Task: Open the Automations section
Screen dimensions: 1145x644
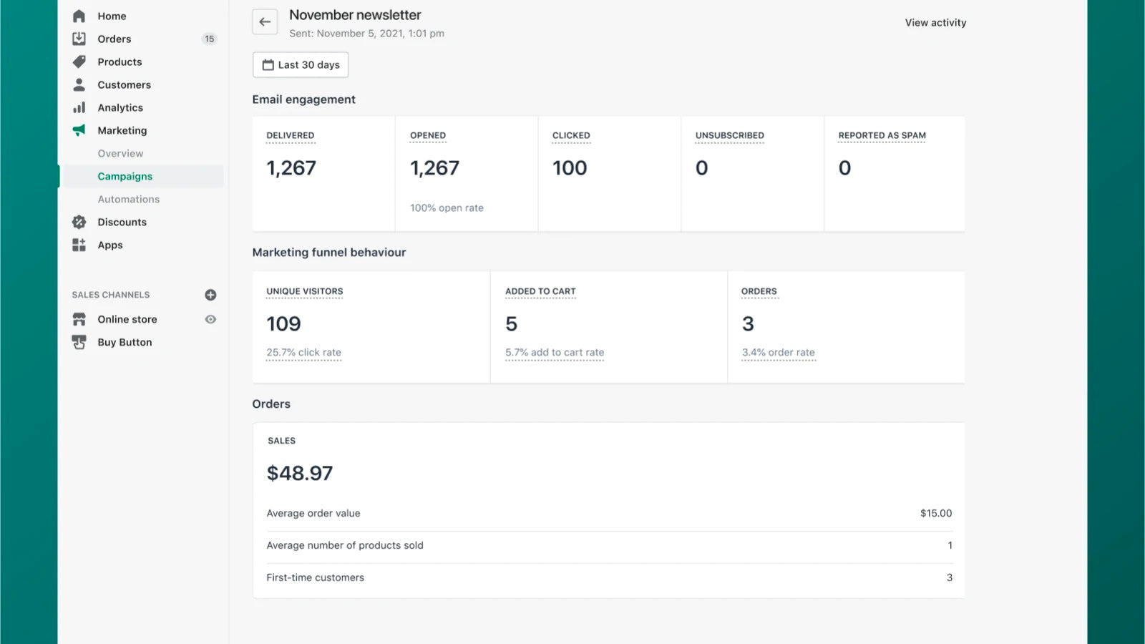Action: (x=129, y=199)
